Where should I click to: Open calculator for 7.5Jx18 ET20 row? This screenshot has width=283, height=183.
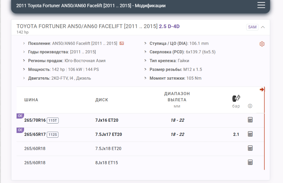click(250, 148)
